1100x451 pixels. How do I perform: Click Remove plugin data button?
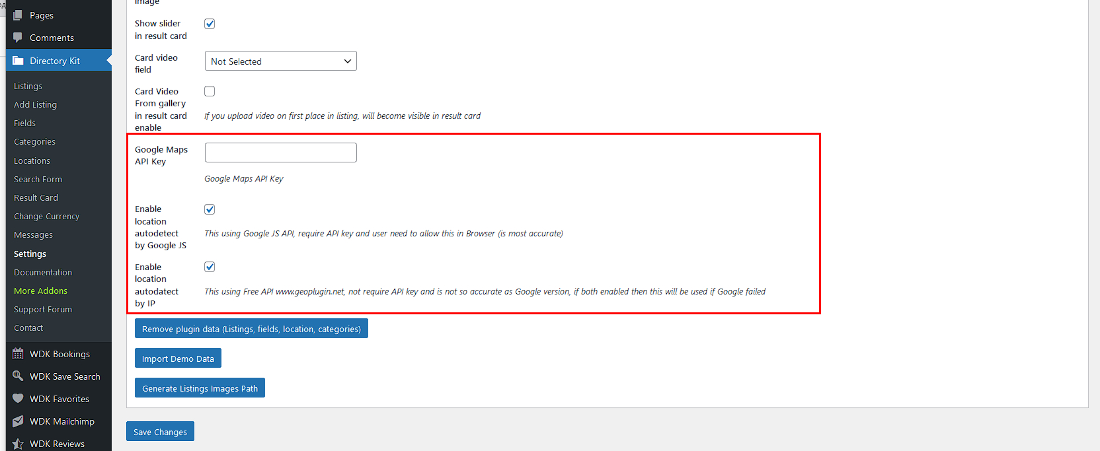pyautogui.click(x=251, y=329)
